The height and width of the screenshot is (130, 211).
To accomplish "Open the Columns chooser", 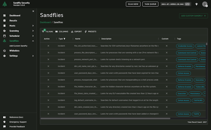I will pyautogui.click(x=62, y=32).
